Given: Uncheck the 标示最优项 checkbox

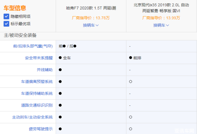Looking at the screenshot, I should (6, 24).
